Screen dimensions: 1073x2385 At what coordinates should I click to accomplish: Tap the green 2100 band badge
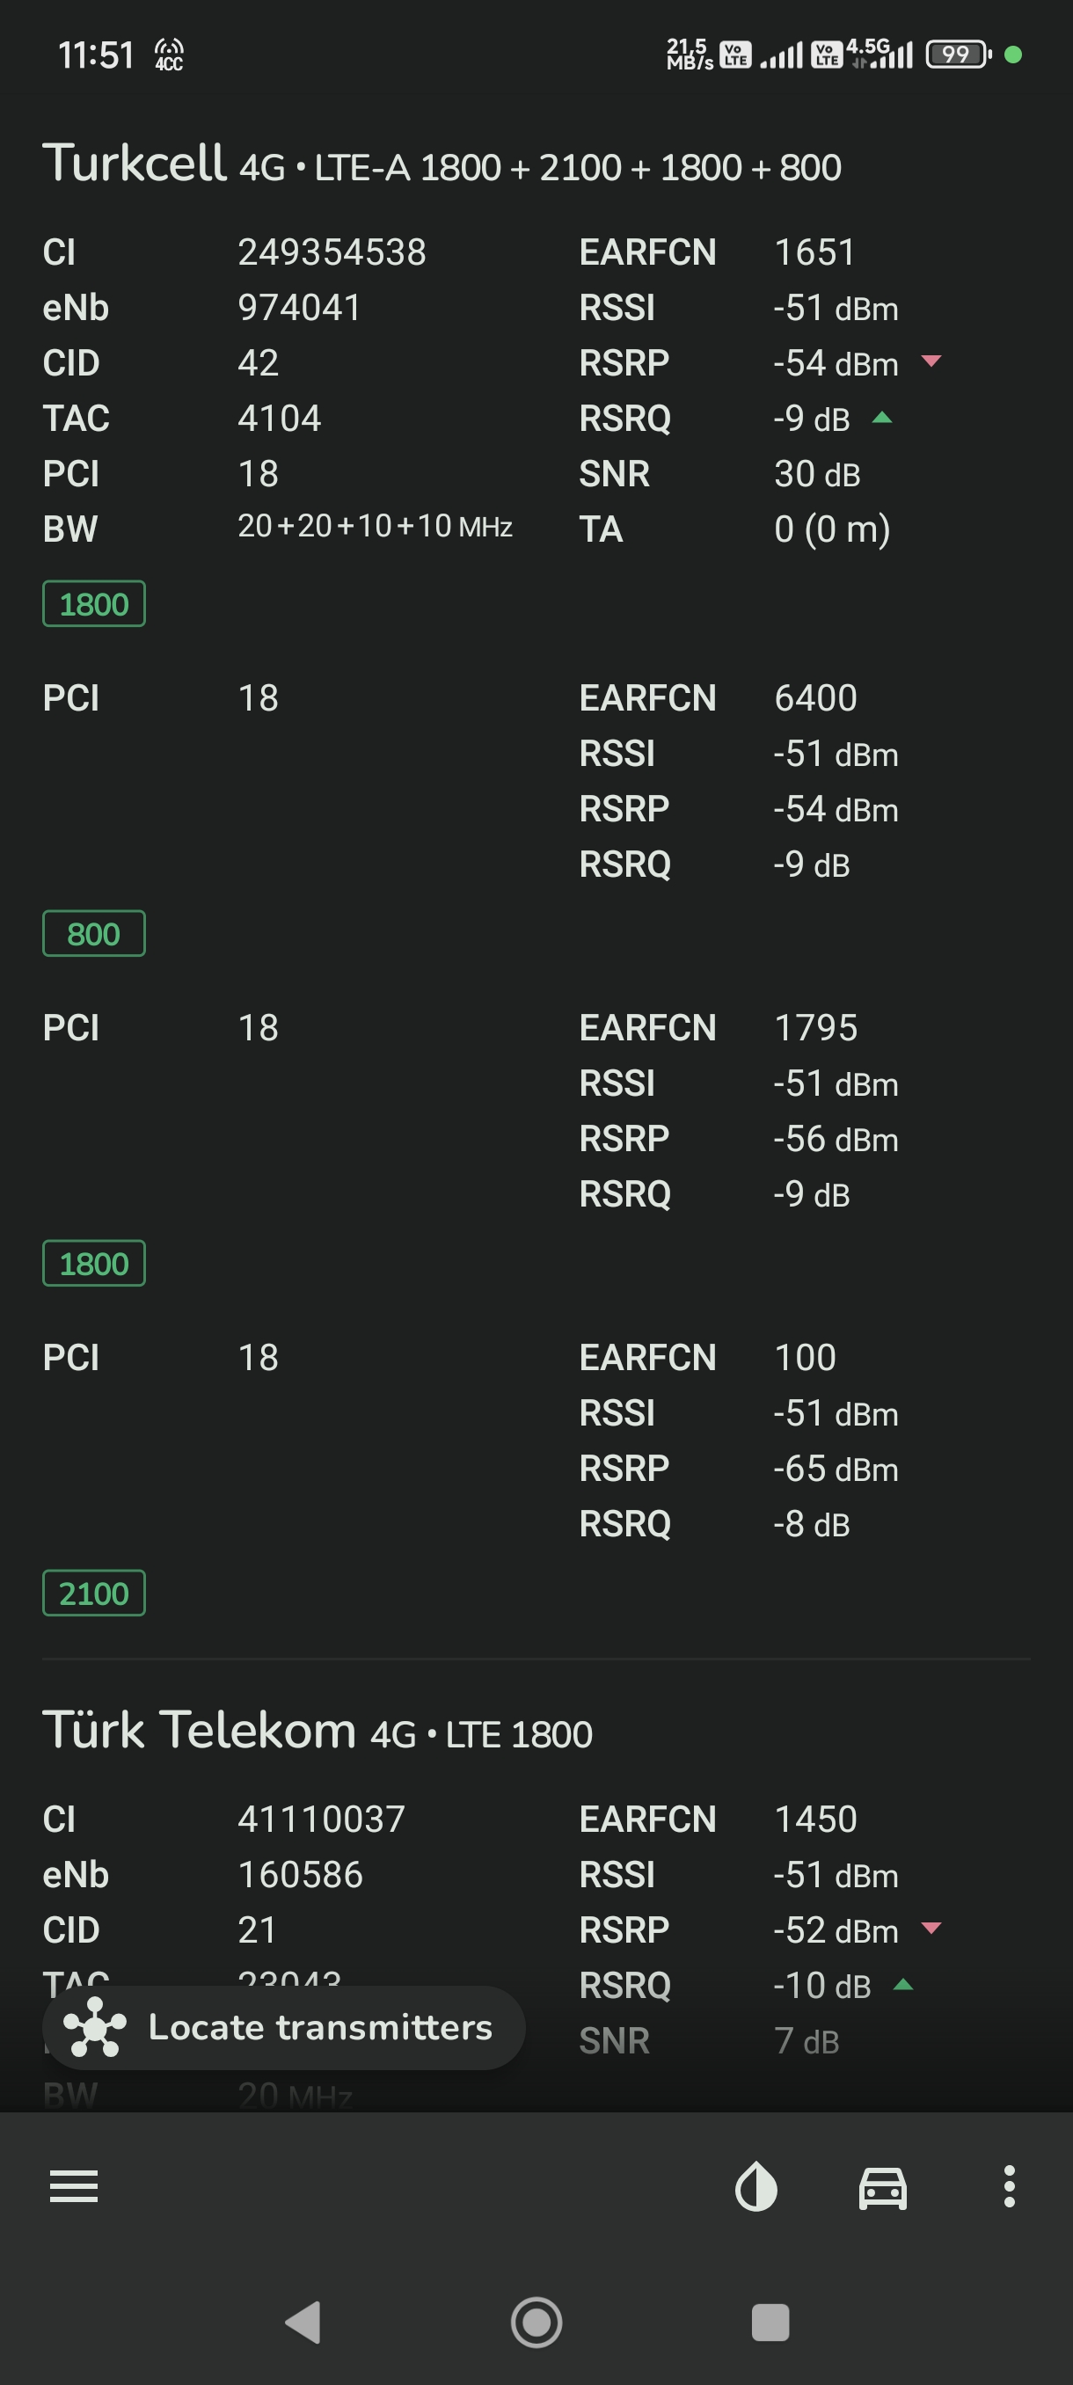pos(93,1593)
